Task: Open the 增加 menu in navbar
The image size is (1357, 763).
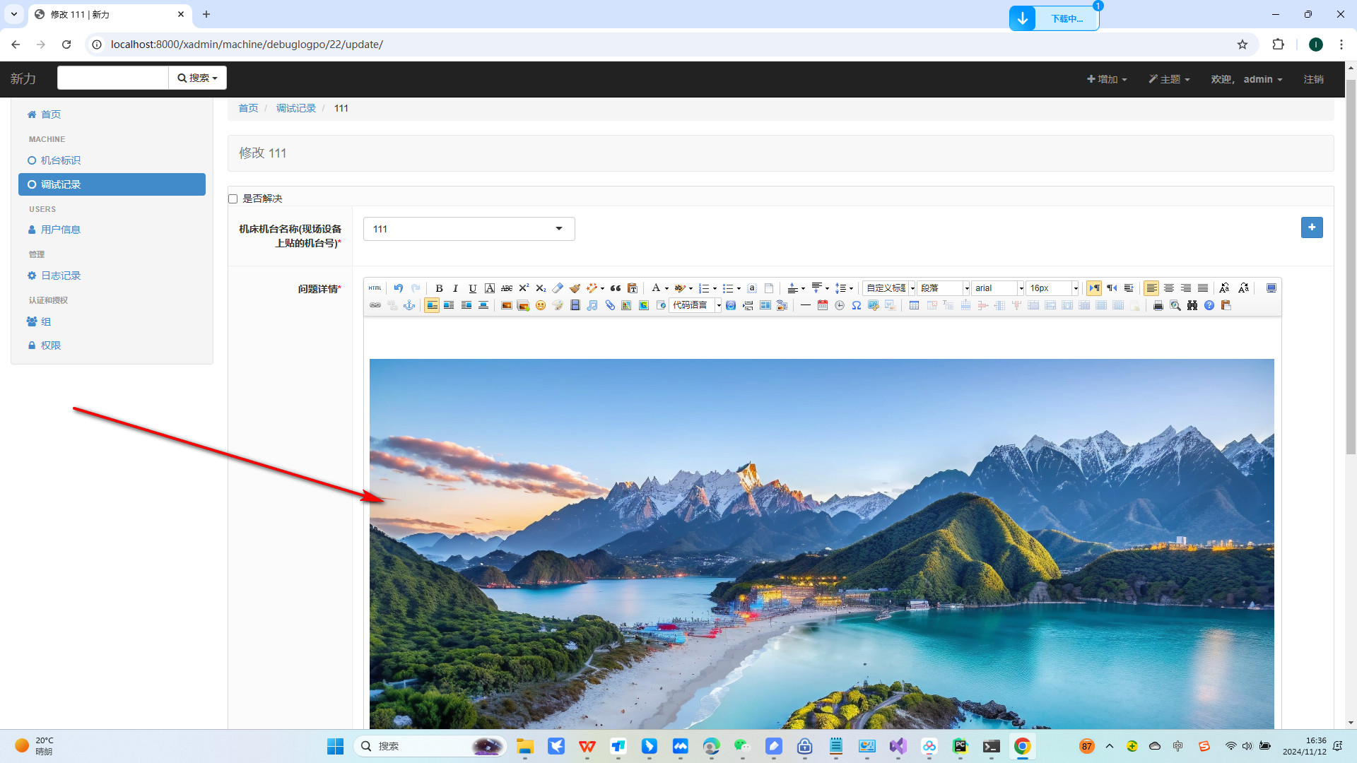Action: tap(1107, 79)
